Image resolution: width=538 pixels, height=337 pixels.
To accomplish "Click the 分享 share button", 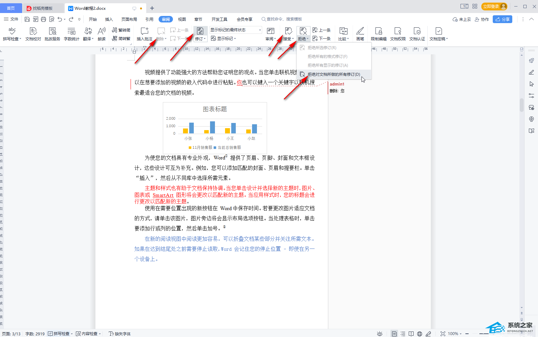I will 502,19.
